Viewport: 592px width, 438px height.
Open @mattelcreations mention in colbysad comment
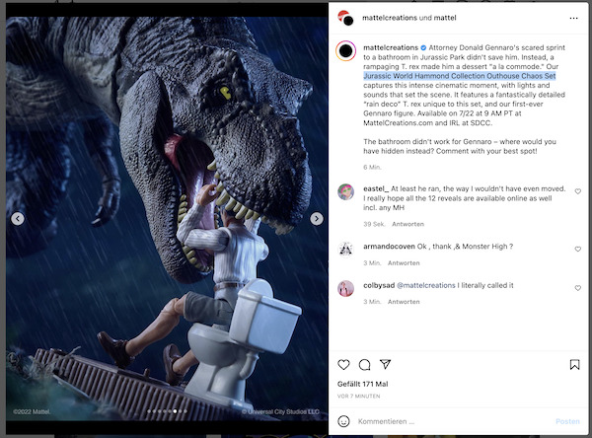pyautogui.click(x=426, y=285)
